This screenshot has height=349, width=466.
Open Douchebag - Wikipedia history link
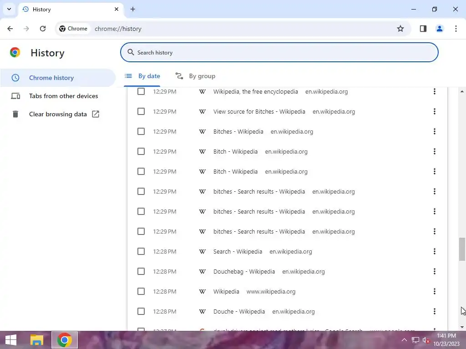[244, 271]
